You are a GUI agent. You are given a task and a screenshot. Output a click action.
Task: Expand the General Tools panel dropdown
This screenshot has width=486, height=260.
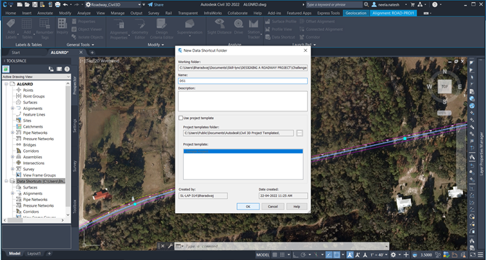[80, 45]
